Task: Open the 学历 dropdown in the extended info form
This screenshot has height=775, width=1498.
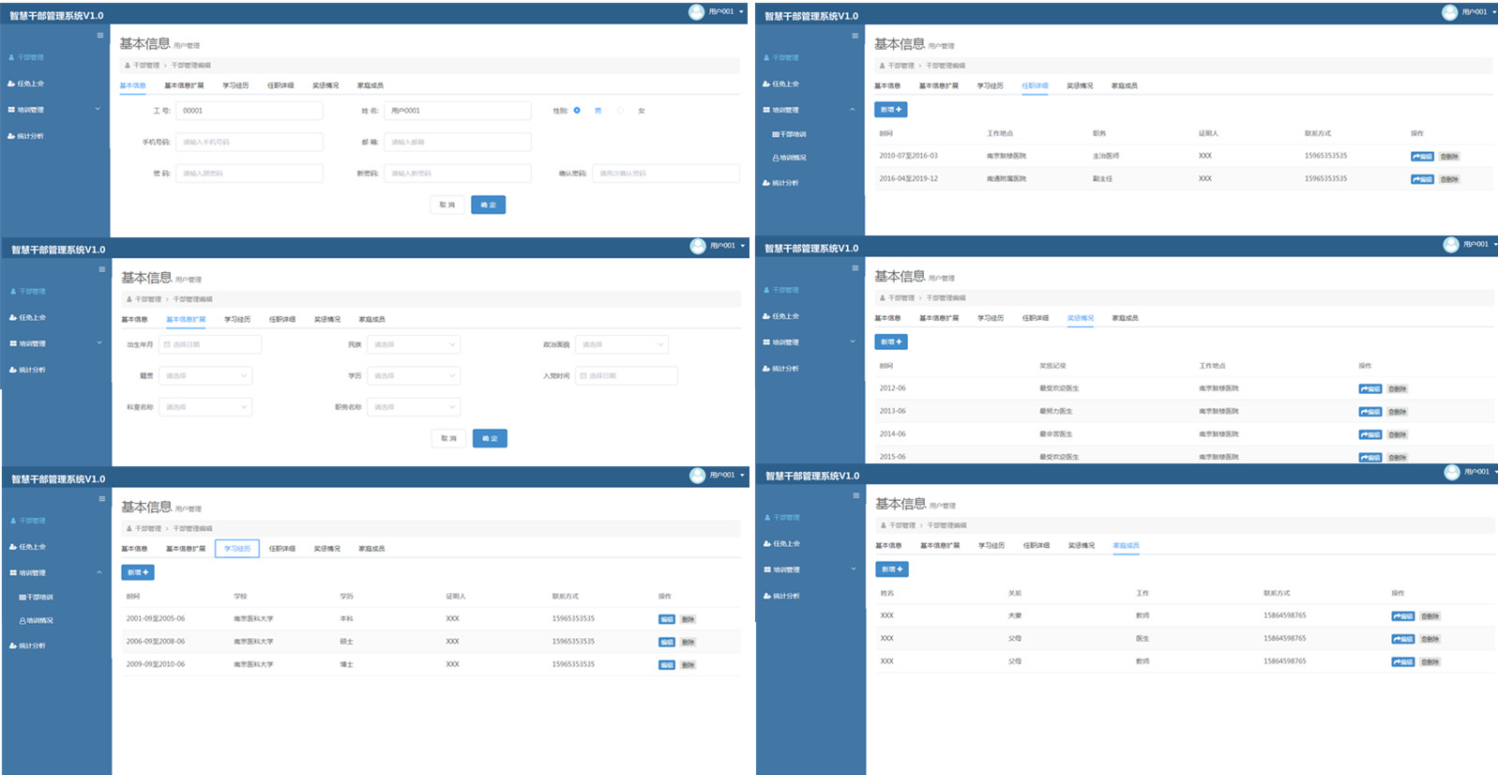Action: (414, 376)
